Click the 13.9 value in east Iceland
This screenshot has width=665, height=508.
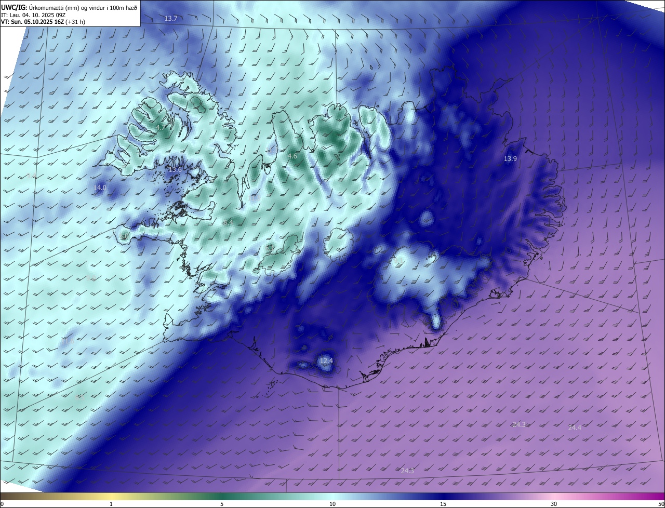tap(510, 158)
